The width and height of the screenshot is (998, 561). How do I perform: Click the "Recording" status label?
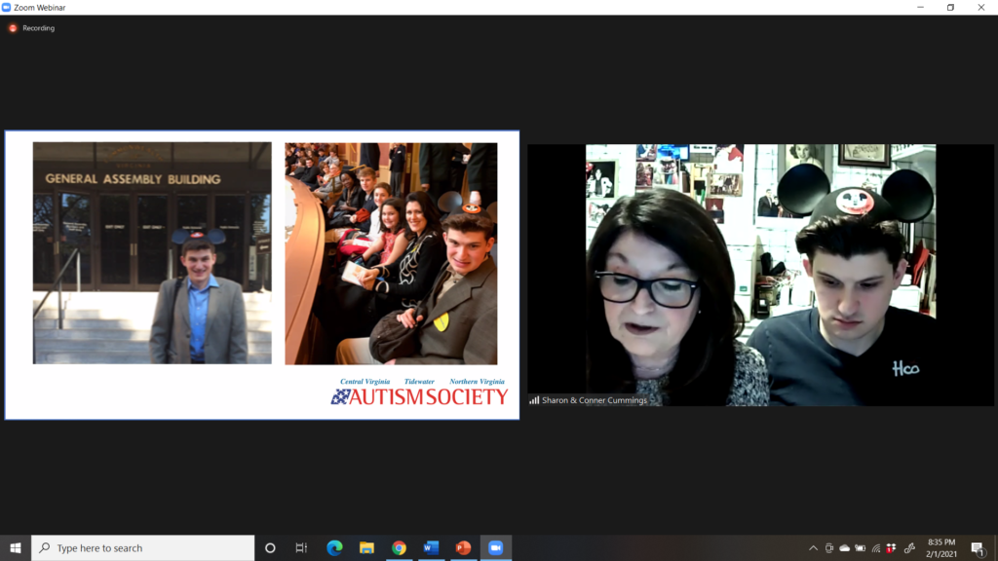(x=38, y=28)
